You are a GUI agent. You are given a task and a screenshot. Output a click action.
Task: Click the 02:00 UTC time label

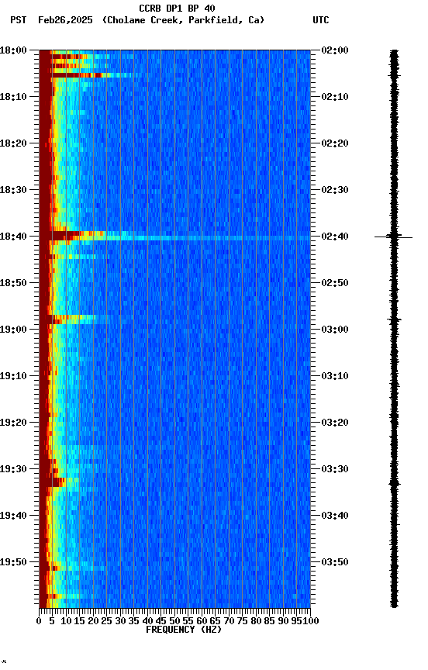(335, 50)
